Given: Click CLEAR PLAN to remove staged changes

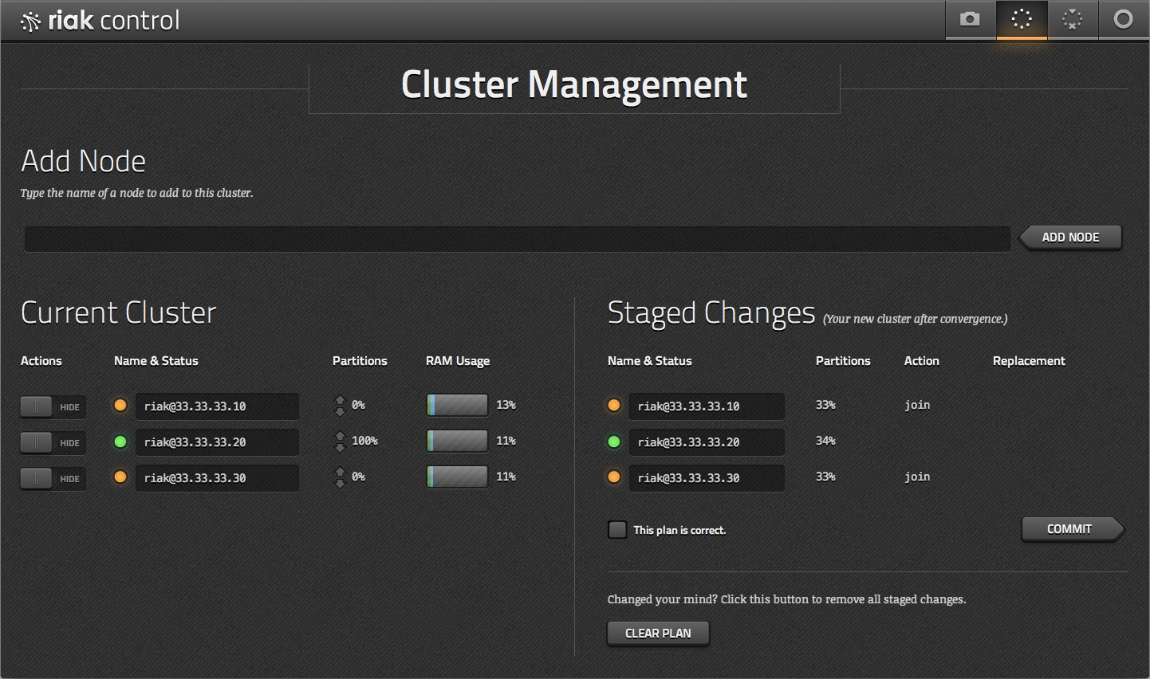Looking at the screenshot, I should (658, 633).
